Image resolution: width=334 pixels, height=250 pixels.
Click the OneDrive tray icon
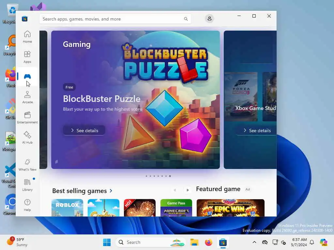click(x=265, y=242)
